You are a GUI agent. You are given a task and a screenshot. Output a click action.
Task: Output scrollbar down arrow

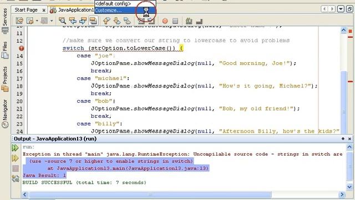pyautogui.click(x=349, y=187)
